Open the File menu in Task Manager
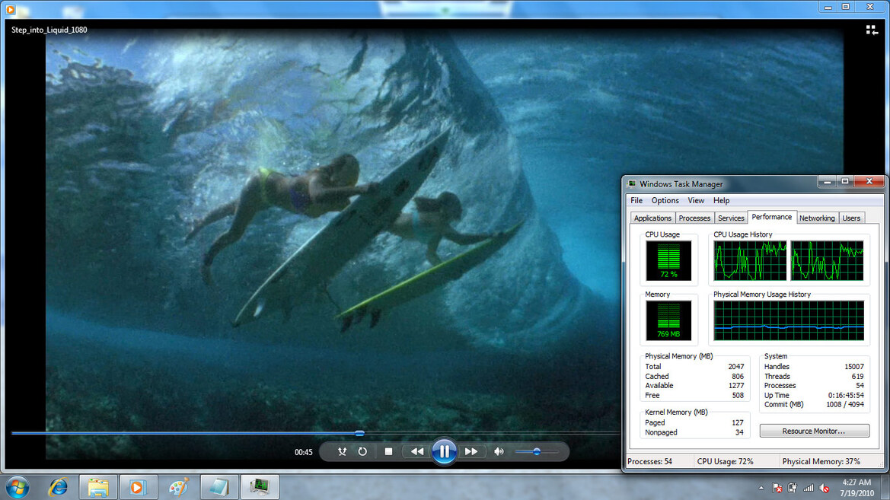The image size is (890, 500). tap(636, 200)
